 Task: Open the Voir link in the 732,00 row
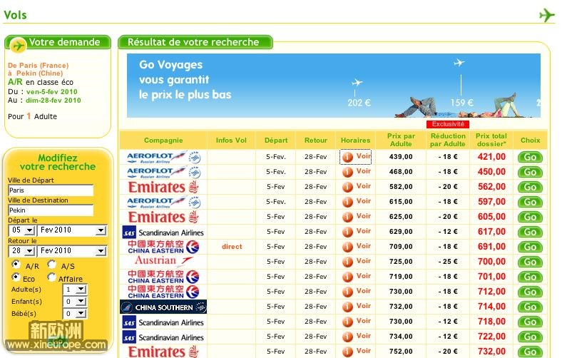364,351
